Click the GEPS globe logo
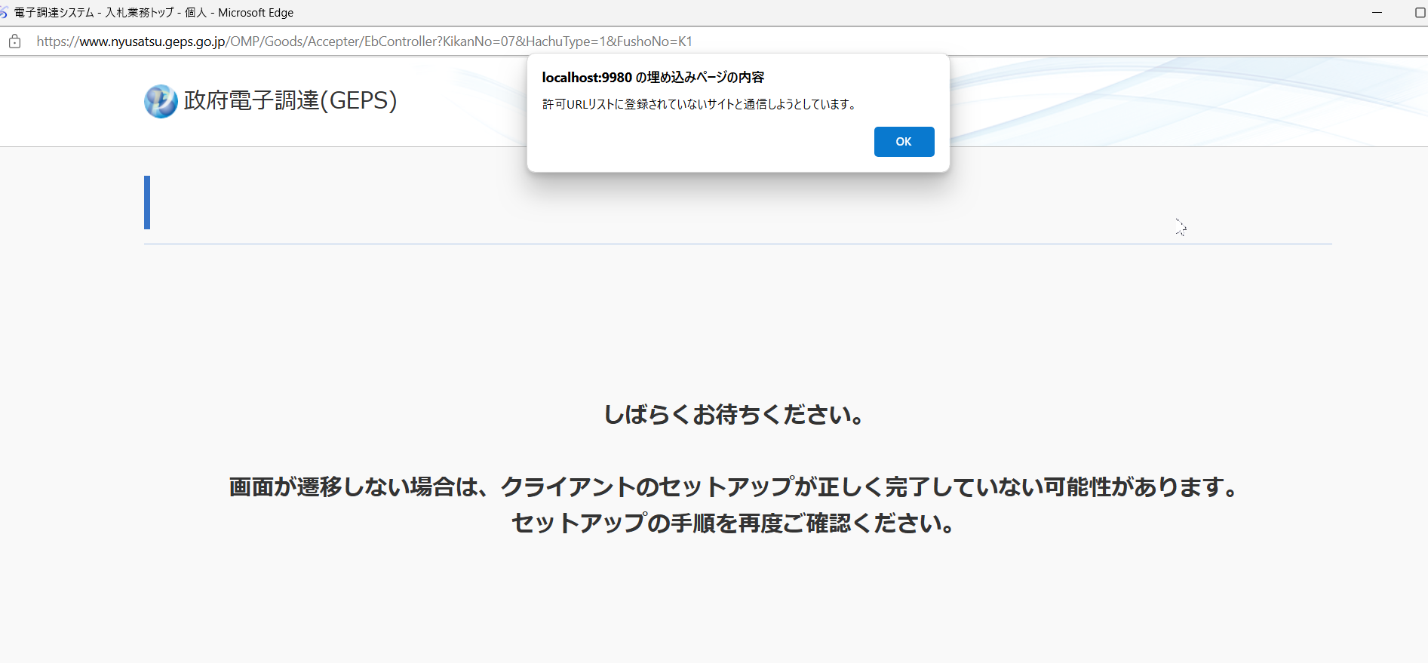1428x663 pixels. click(x=161, y=101)
